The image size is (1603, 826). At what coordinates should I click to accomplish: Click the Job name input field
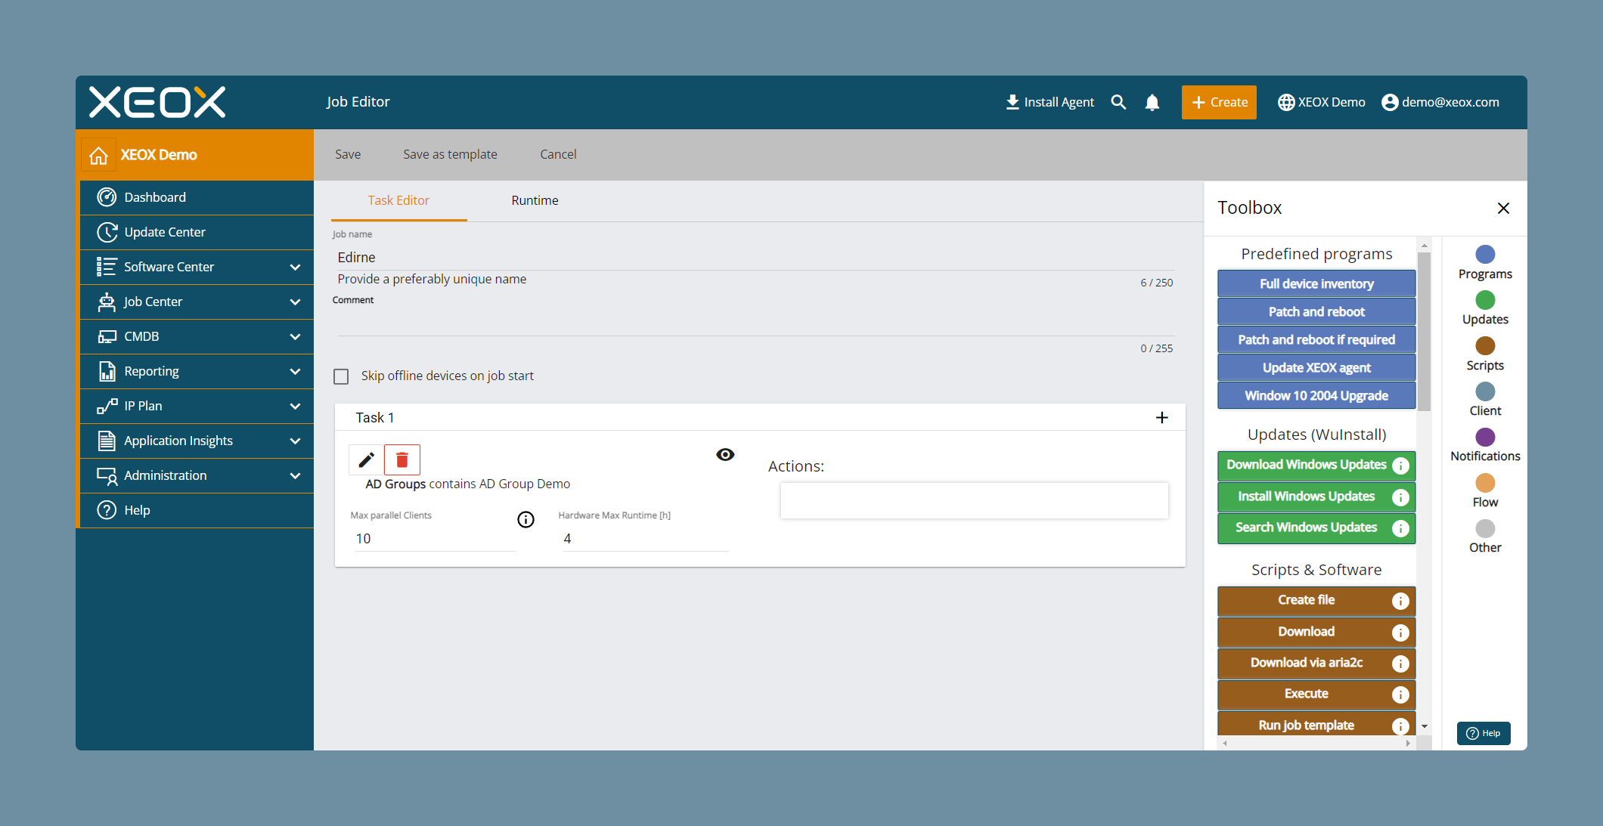[755, 258]
